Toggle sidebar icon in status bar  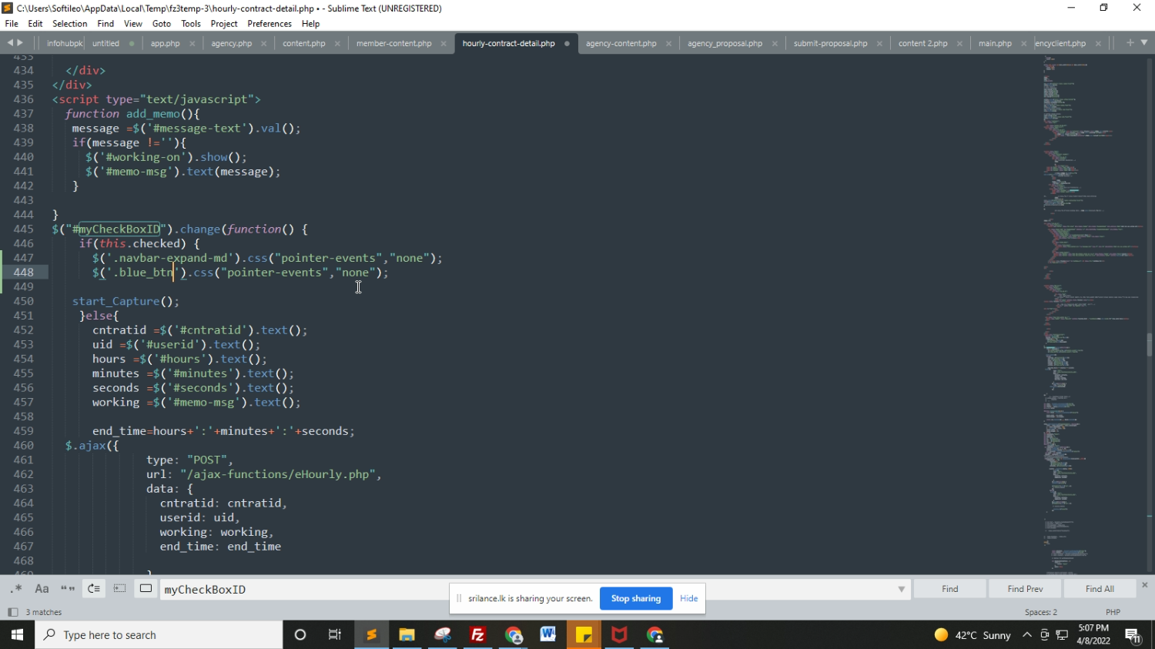12,612
